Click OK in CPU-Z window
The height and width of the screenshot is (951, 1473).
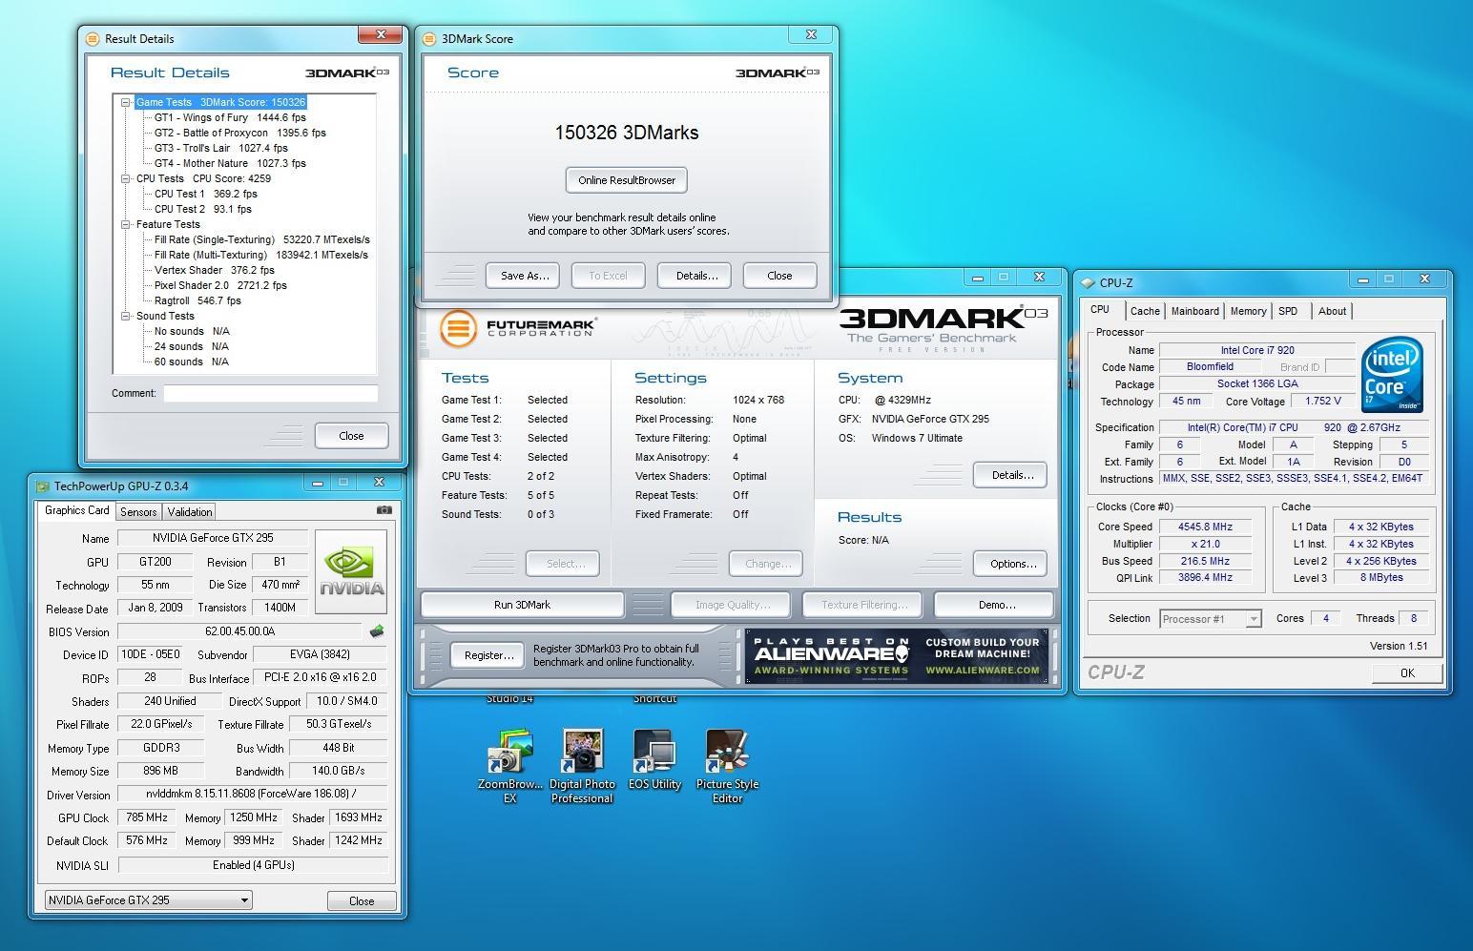(x=1407, y=673)
